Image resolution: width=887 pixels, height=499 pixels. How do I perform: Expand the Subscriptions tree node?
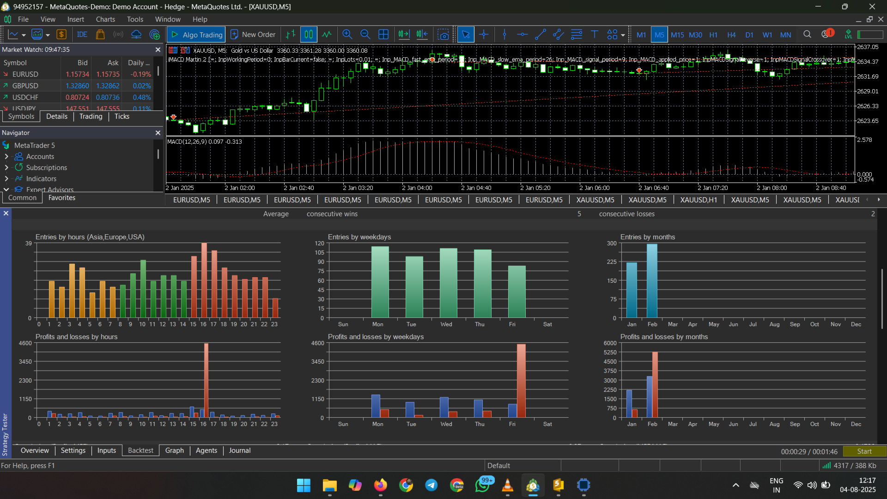point(6,168)
